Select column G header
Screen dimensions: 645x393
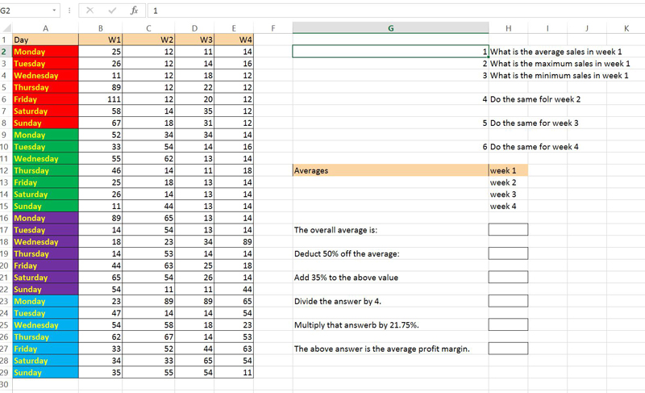tap(391, 28)
